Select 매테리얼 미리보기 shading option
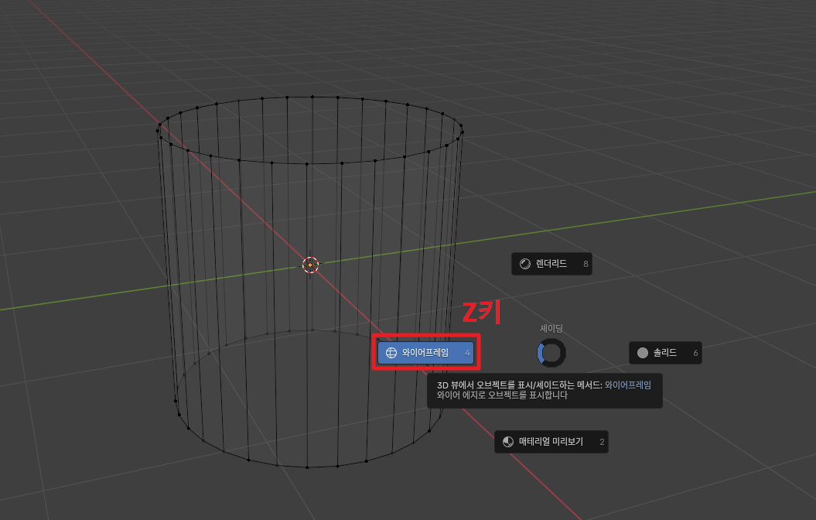Viewport: 816px width, 520px height. [551, 442]
